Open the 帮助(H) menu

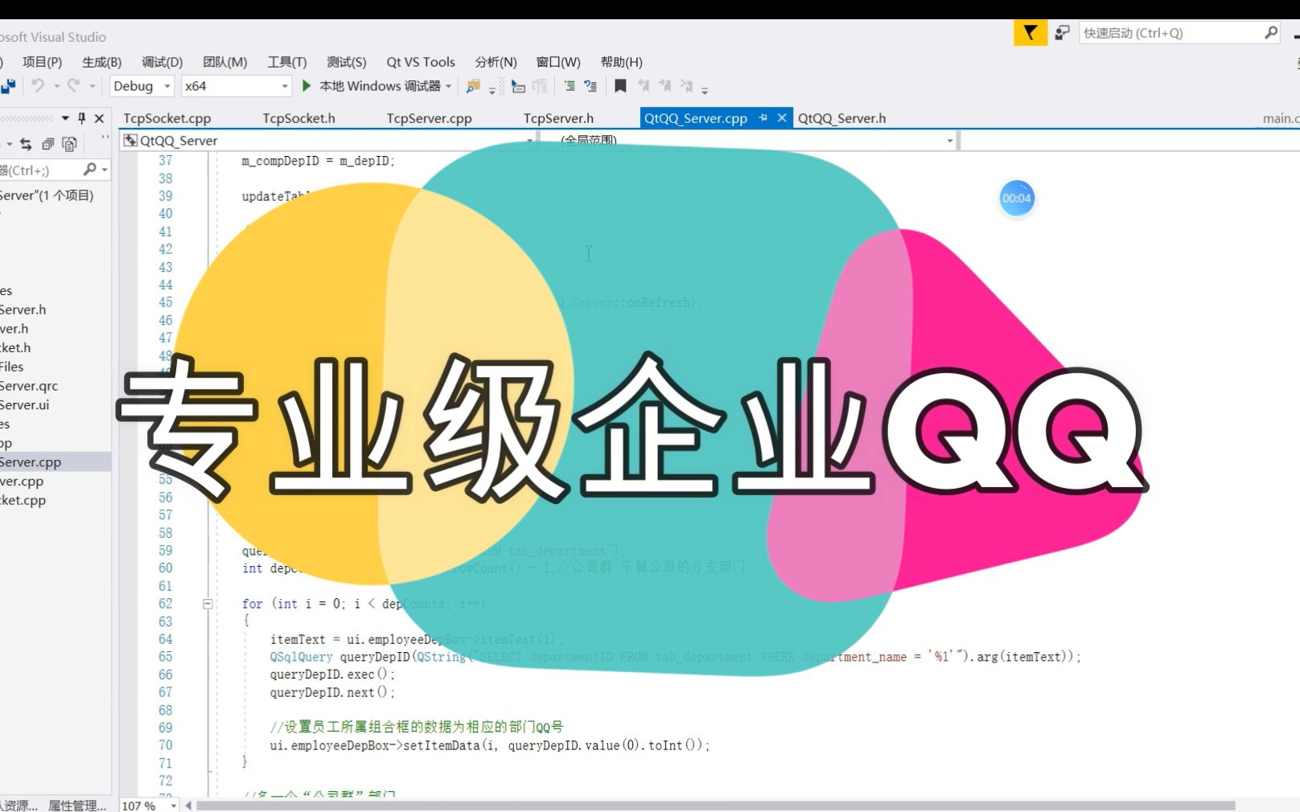coord(622,62)
